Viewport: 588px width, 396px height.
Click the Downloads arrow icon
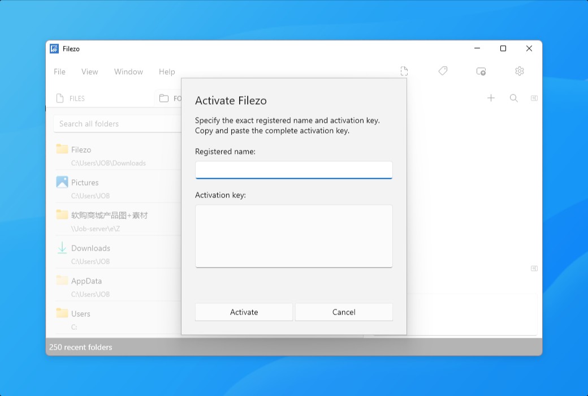click(x=62, y=248)
